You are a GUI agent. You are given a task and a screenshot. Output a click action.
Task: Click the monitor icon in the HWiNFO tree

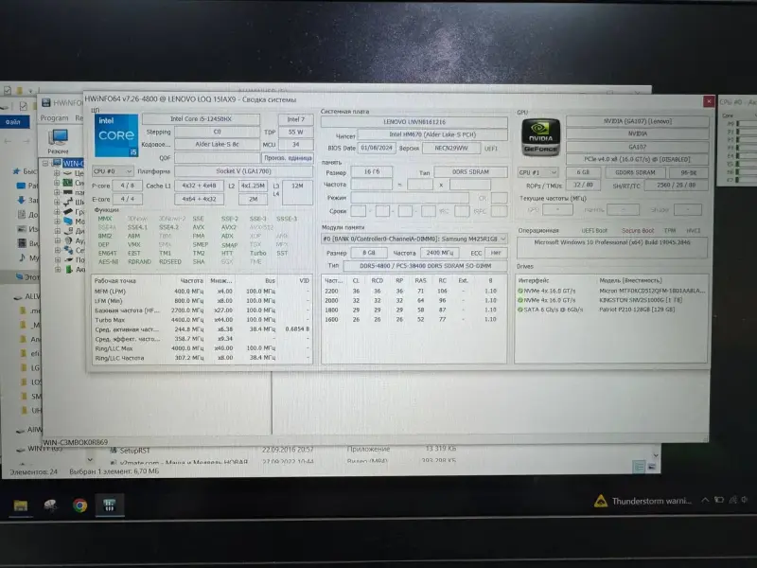click(67, 222)
